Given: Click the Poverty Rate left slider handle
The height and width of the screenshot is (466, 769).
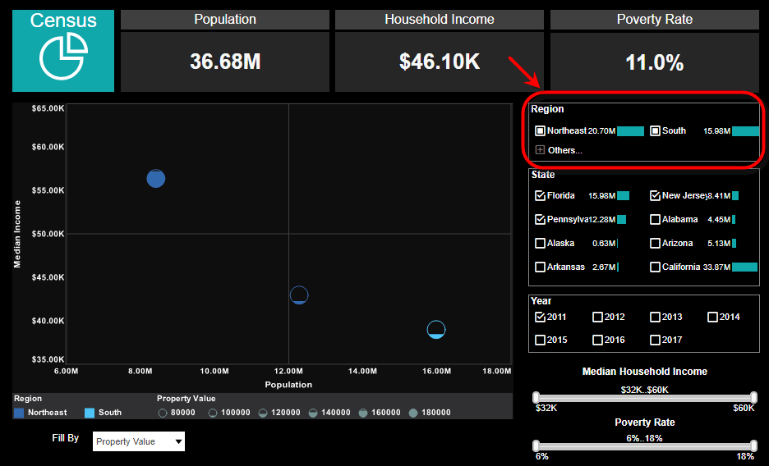Looking at the screenshot, I should click(x=536, y=446).
